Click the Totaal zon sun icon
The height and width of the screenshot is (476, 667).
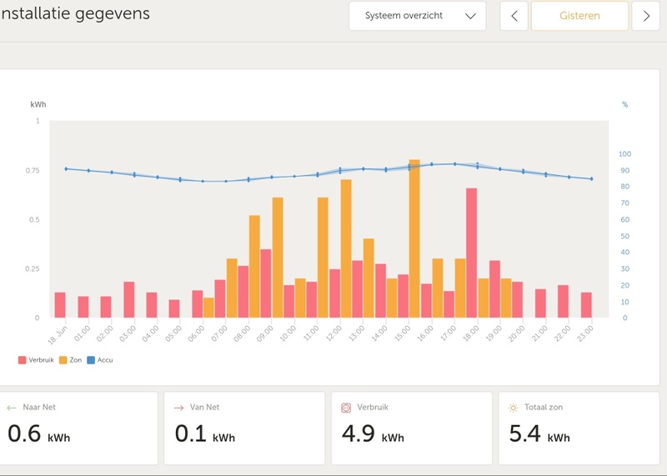[513, 408]
